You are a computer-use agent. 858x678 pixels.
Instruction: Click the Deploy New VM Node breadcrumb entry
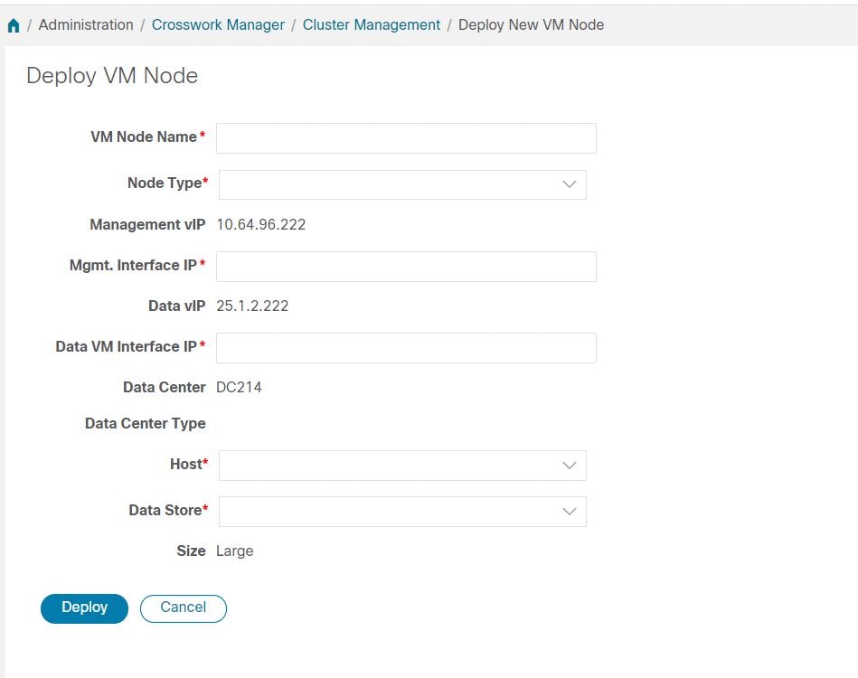[x=530, y=24]
